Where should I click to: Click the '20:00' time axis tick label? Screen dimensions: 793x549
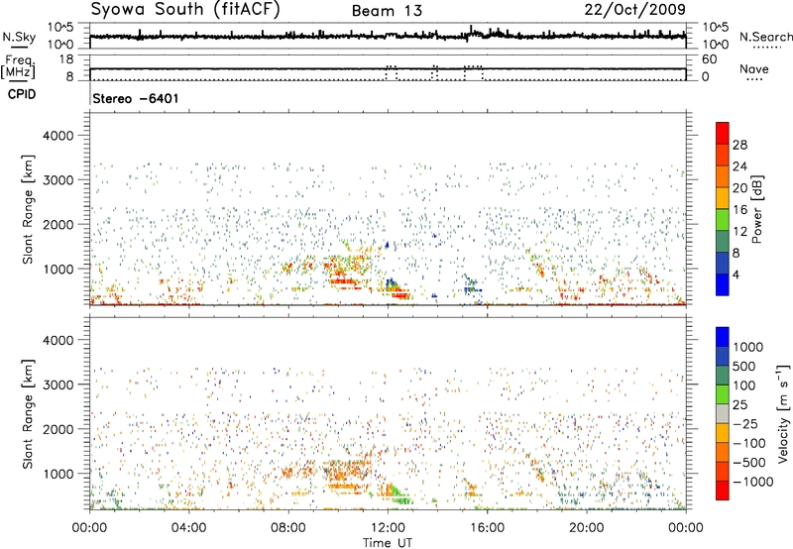pos(586,528)
